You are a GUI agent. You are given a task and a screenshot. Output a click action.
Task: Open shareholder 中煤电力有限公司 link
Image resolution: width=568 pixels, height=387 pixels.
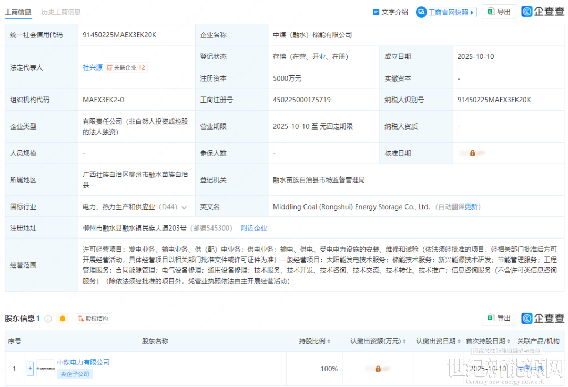coord(83,362)
